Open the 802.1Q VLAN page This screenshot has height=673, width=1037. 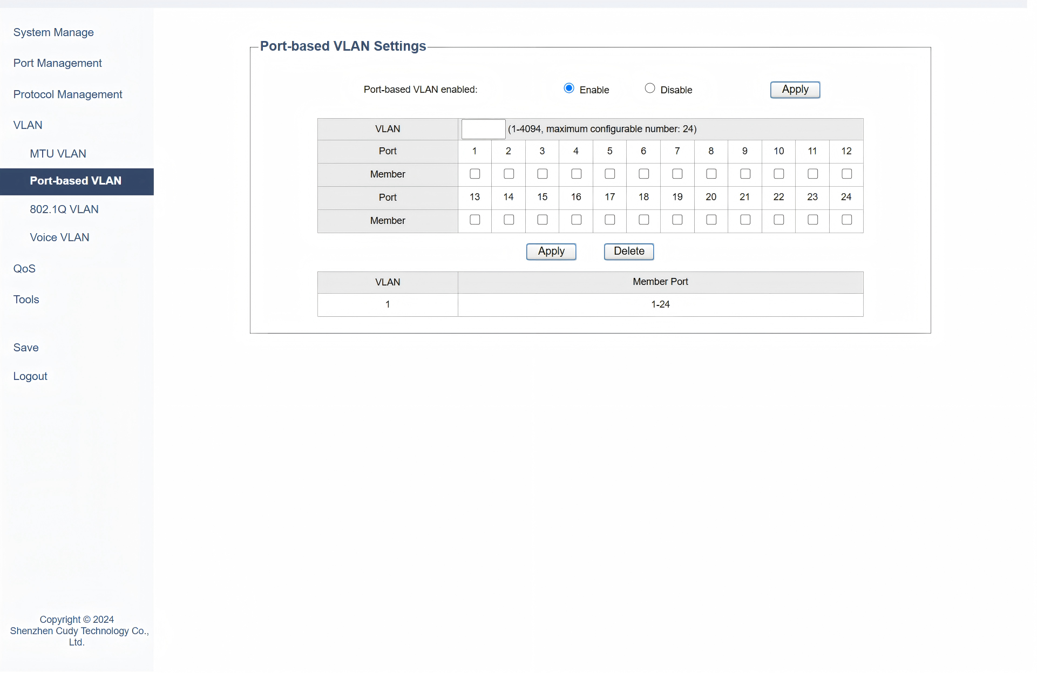click(64, 209)
